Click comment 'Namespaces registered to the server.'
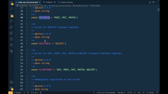This screenshot has height=94, width=168. pos(58,79)
